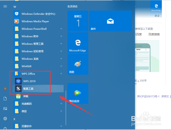This screenshot has width=171, height=130.
Task: Click the 生活动态 tile group title
Action: 72,7
